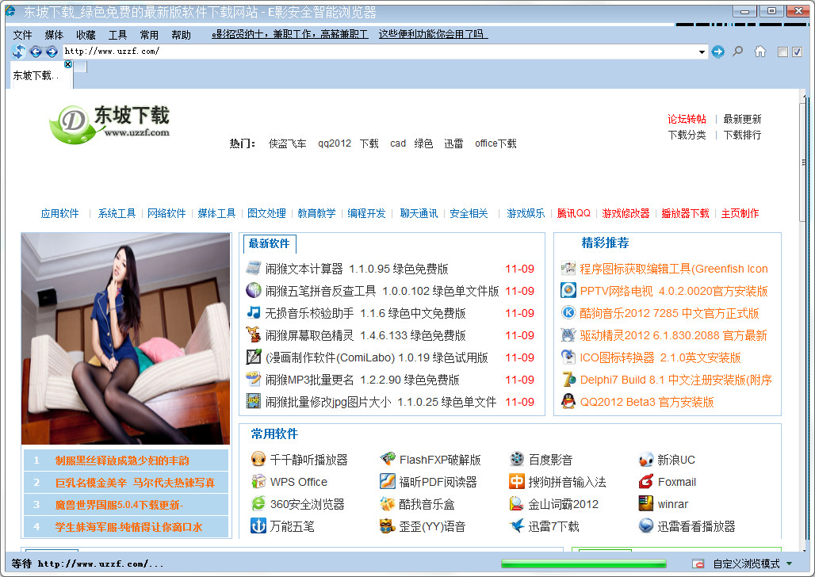Image resolution: width=815 pixels, height=577 pixels.
Task: Click the refresh icon in browser toolbar
Action: pos(19,51)
